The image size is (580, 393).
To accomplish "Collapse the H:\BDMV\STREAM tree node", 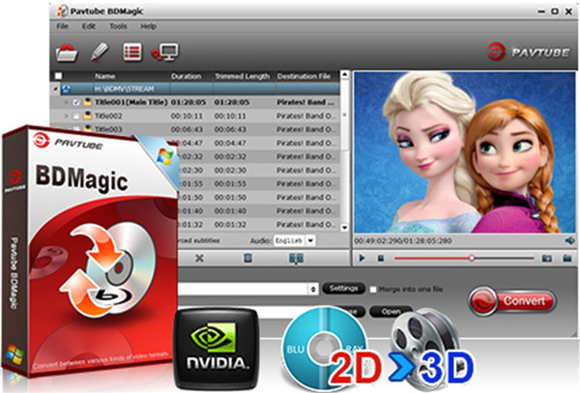I will point(55,89).
